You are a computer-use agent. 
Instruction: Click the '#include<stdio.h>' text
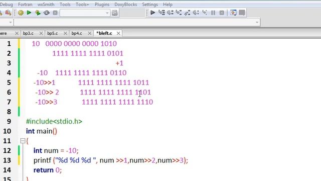click(54, 122)
